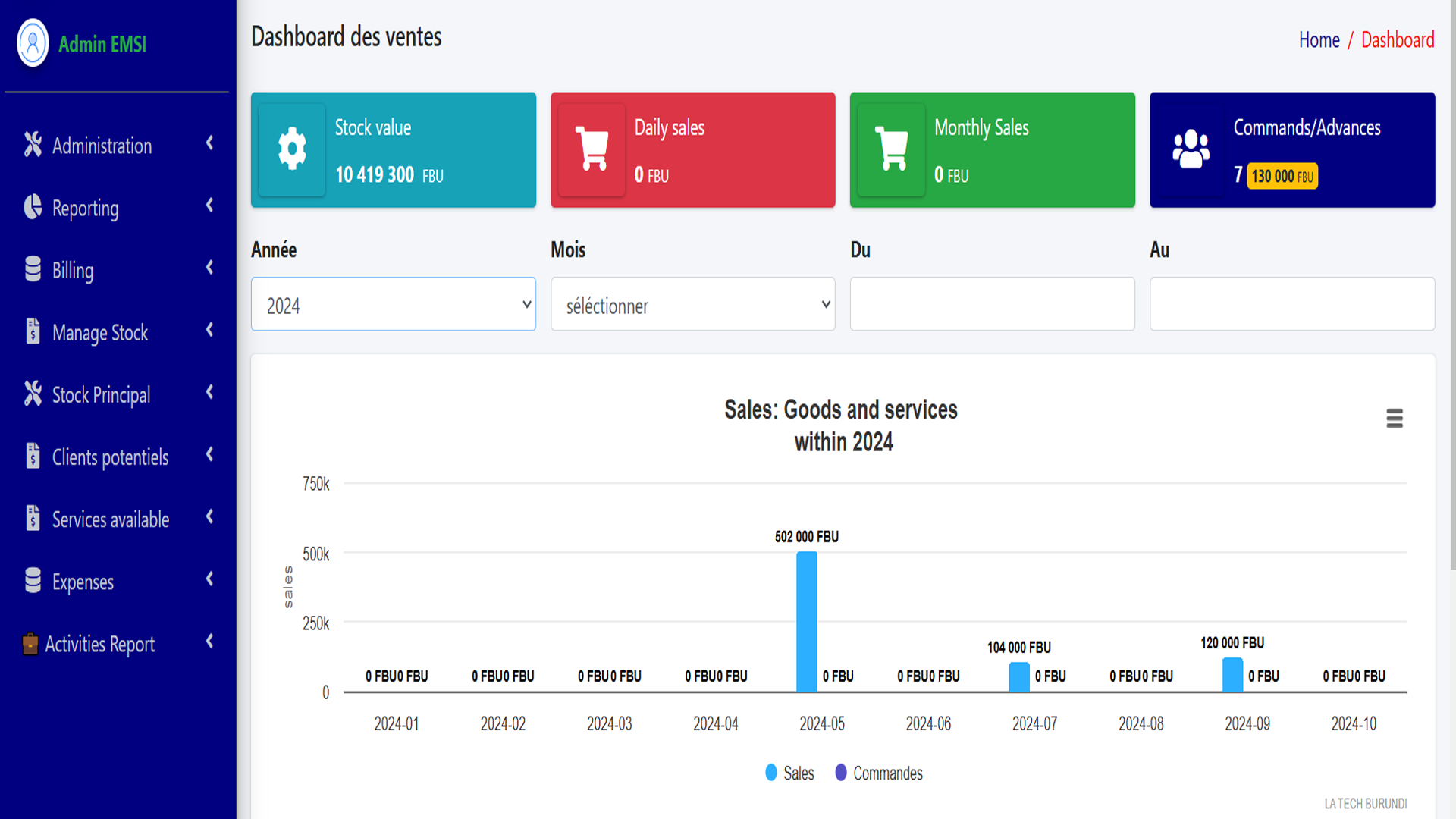Expand the Expenses sidebar menu
Image resolution: width=1456 pixels, height=819 pixels.
(x=83, y=582)
